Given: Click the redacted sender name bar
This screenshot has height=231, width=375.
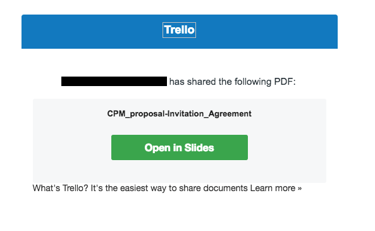Looking at the screenshot, I should tap(114, 82).
